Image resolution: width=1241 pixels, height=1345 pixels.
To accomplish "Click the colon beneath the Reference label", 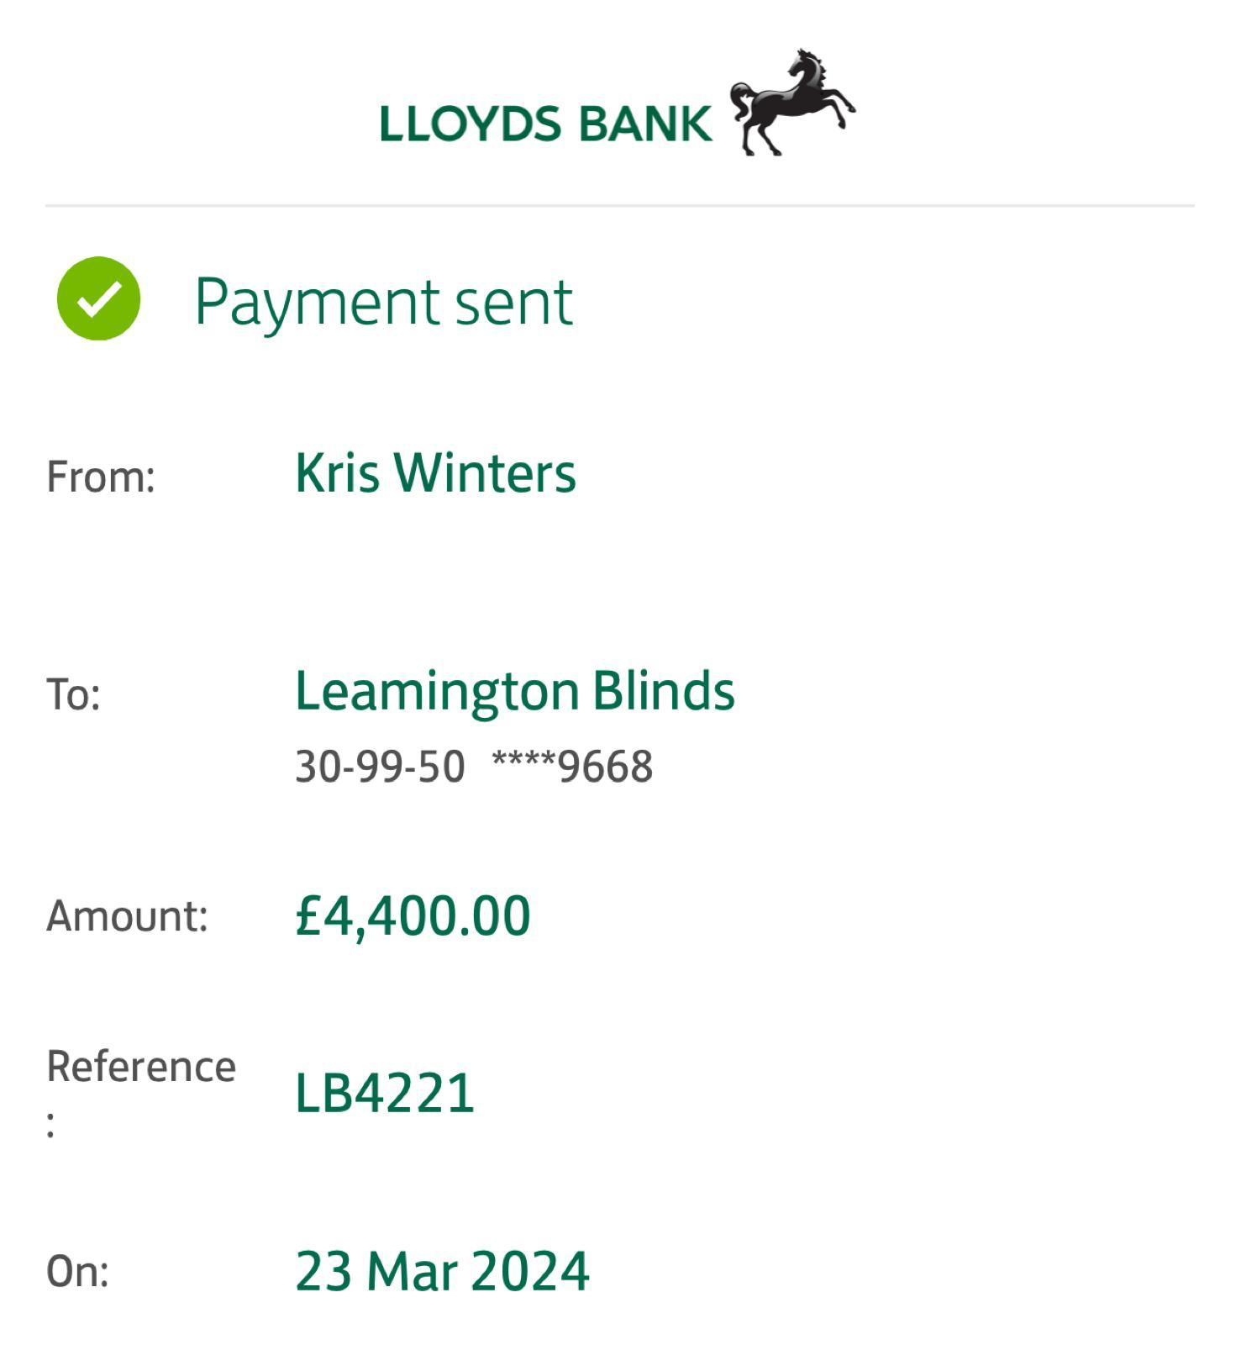I will (51, 1124).
